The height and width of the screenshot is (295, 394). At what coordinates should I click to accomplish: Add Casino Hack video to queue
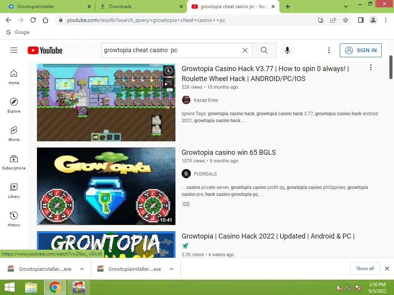(x=169, y=83)
